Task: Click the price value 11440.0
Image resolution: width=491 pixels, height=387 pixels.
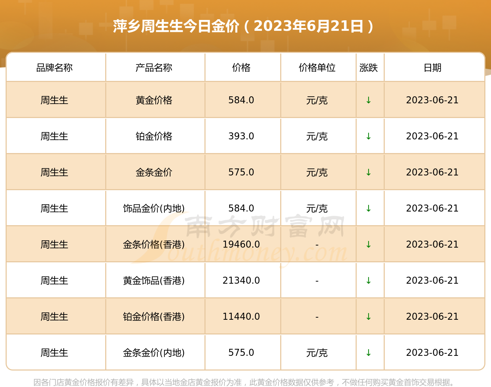Action: click(x=241, y=317)
